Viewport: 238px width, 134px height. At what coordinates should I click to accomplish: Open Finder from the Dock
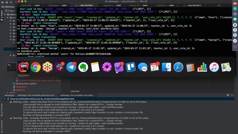click(167, 67)
